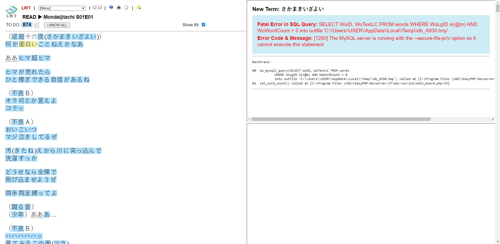This screenshot has height=244, width=500.
Task: Click the word マジ in the text
Action: 11,137
